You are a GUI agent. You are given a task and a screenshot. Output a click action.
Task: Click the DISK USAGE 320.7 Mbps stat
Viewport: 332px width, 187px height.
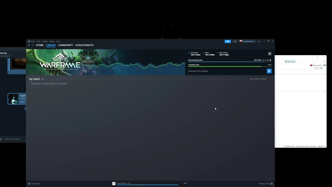[x=223, y=54]
